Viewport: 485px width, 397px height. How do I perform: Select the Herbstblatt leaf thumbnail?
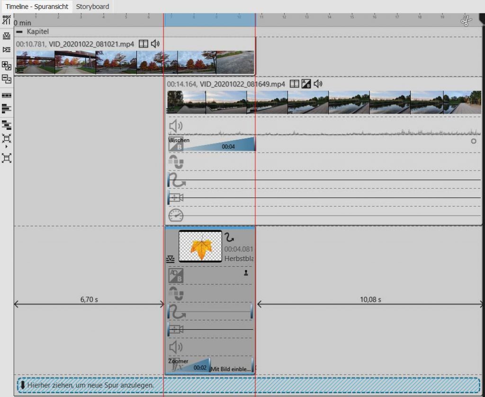(200, 246)
